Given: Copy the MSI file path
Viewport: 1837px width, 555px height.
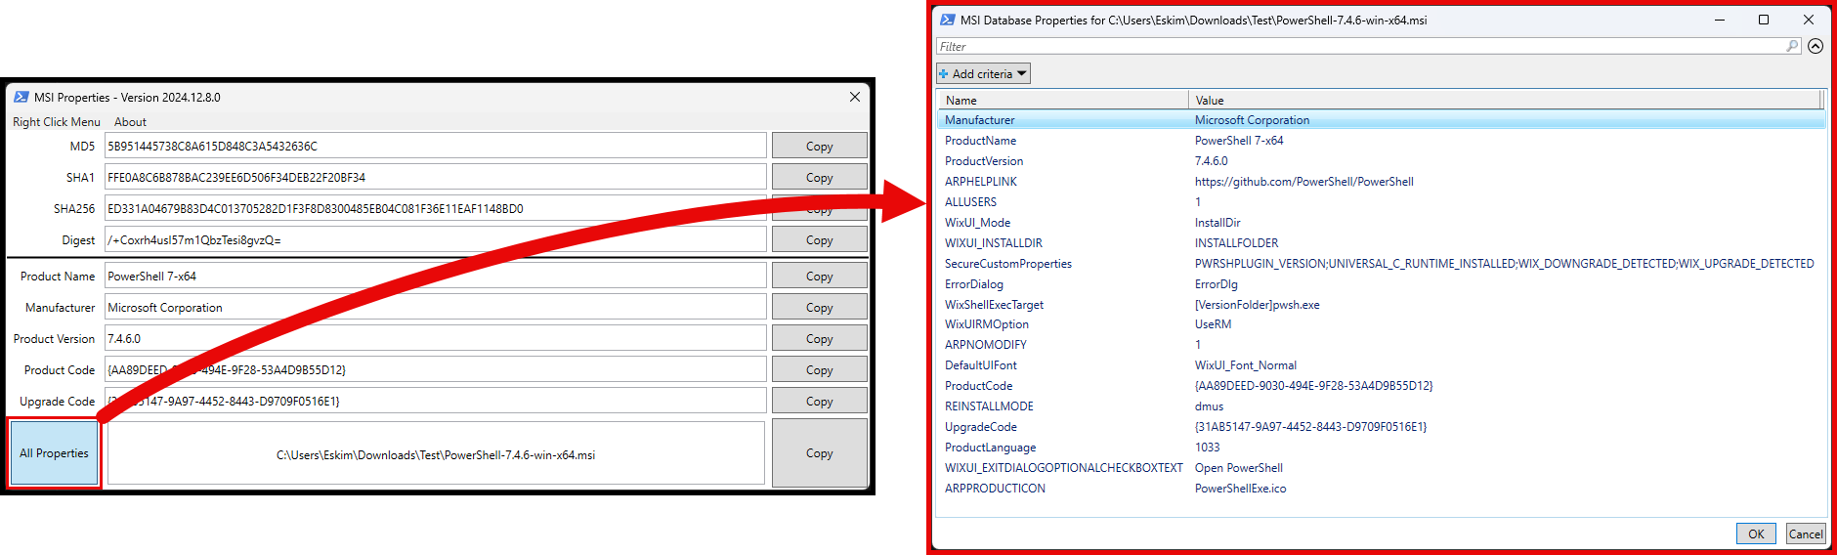Looking at the screenshot, I should tap(819, 452).
